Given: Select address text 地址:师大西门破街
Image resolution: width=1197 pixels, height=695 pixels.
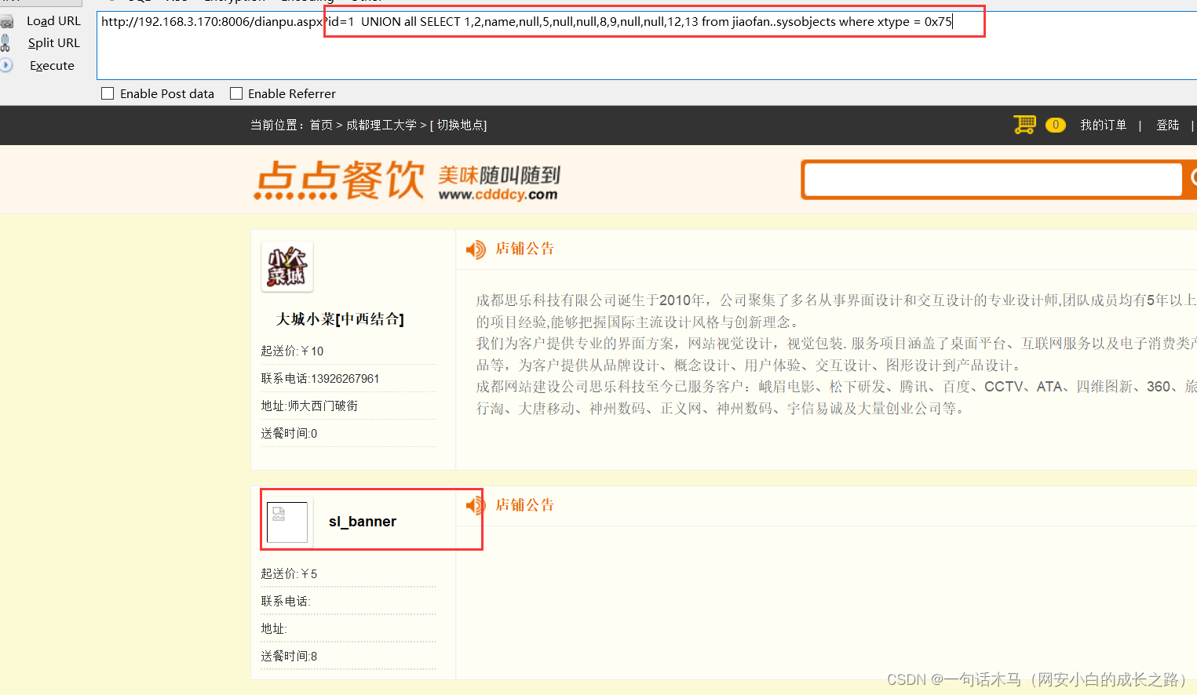Looking at the screenshot, I should [x=309, y=406].
